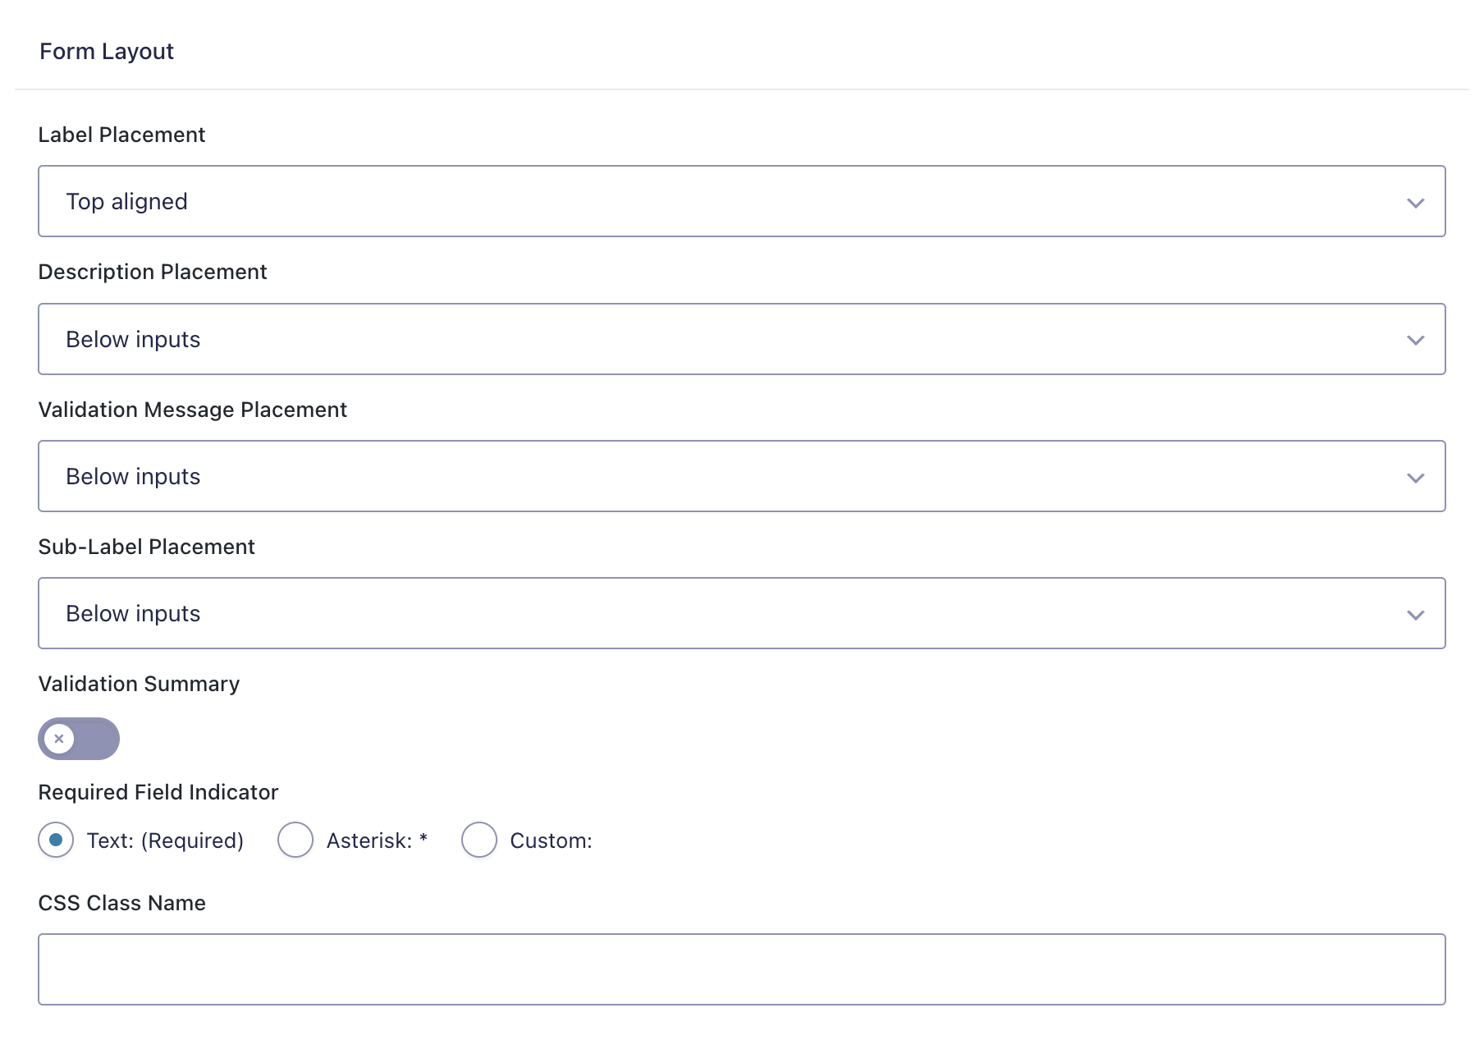1484x1049 pixels.
Task: Click chevron arrow in Sub-Label Placement select
Action: click(x=1415, y=615)
